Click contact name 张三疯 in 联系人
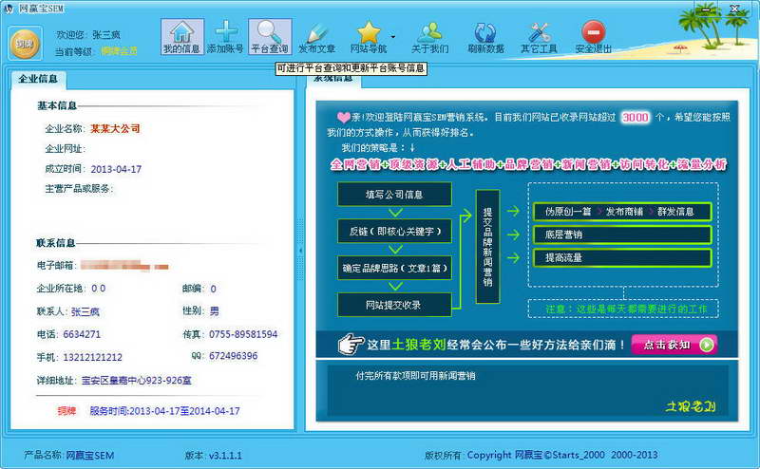Viewport: 760px width, 469px height. [x=85, y=311]
